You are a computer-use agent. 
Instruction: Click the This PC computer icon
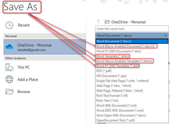click(x=9, y=67)
